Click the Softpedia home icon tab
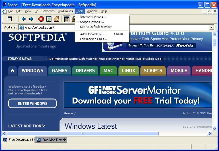The width and height of the screenshot is (219, 151). click(13, 71)
